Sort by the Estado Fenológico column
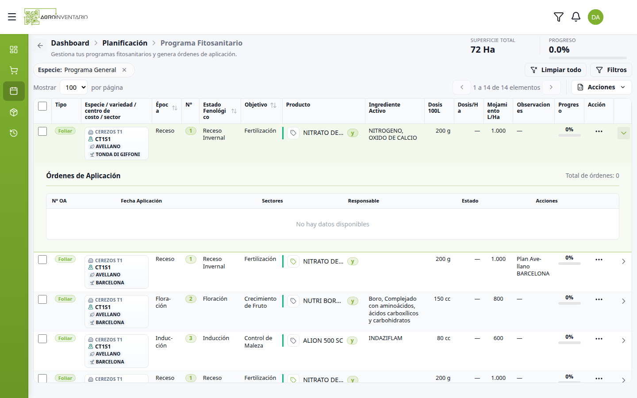 234,111
